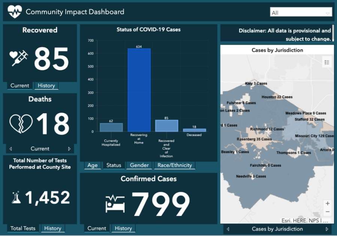Click the Recovering at Home bar

coord(139,90)
